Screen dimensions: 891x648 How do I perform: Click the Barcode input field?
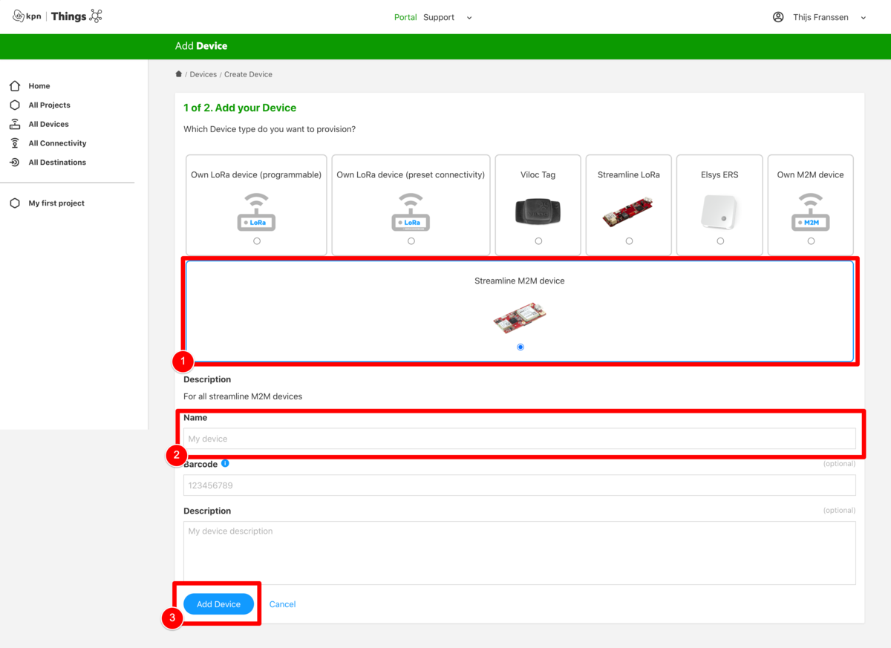[x=520, y=485]
